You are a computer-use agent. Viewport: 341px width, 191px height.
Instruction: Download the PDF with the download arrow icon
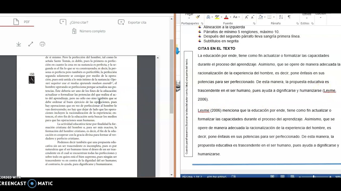coord(19,44)
